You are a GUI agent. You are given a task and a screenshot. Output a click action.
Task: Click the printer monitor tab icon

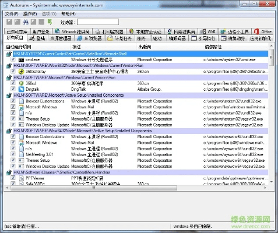98,31
